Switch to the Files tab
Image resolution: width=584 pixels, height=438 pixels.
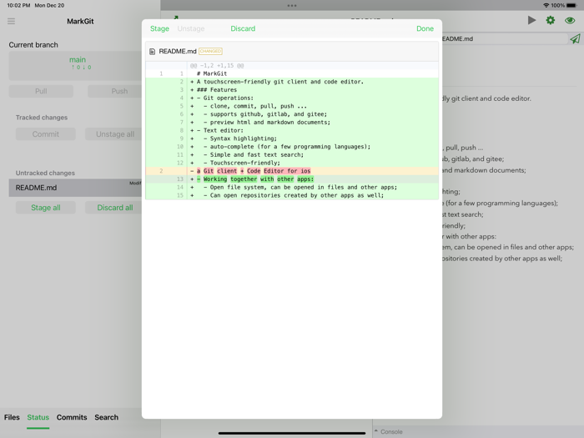12,417
